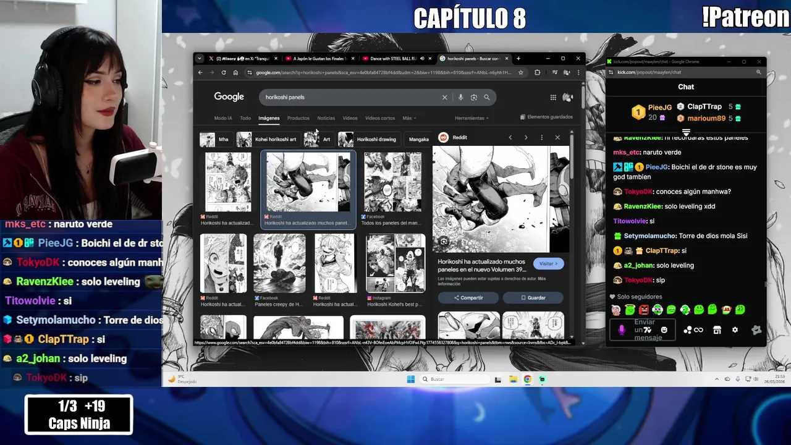
Task: Select the Modo IA search tab
Action: pos(223,118)
